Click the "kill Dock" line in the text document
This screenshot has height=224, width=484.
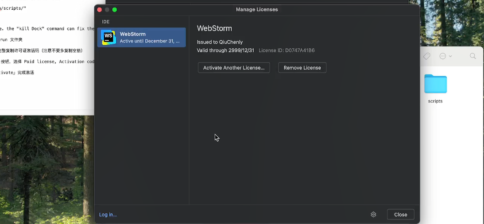pos(47,29)
